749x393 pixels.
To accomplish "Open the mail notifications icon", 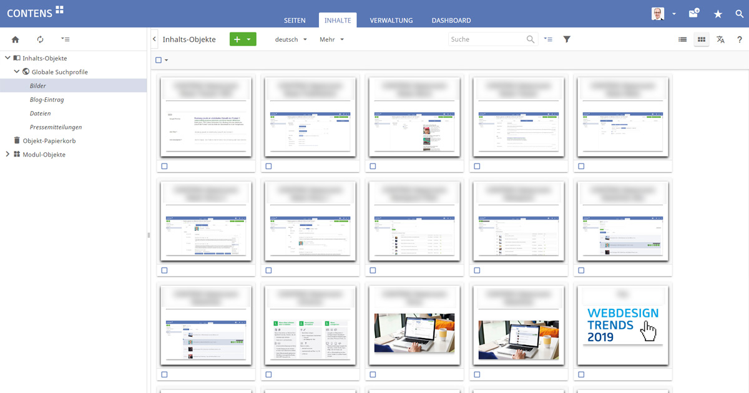I will (x=693, y=13).
